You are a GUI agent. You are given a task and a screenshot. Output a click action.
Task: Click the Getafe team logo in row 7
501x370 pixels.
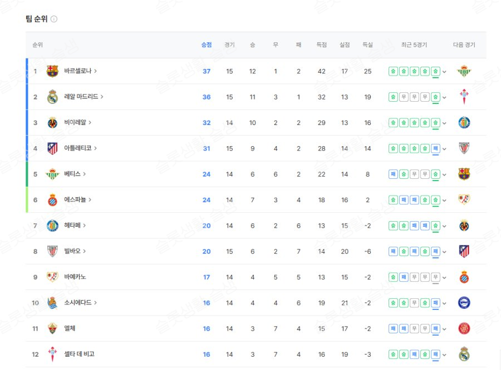tap(52, 226)
